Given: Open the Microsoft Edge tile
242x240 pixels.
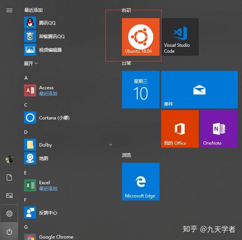Looking at the screenshot, I should coord(140,182).
